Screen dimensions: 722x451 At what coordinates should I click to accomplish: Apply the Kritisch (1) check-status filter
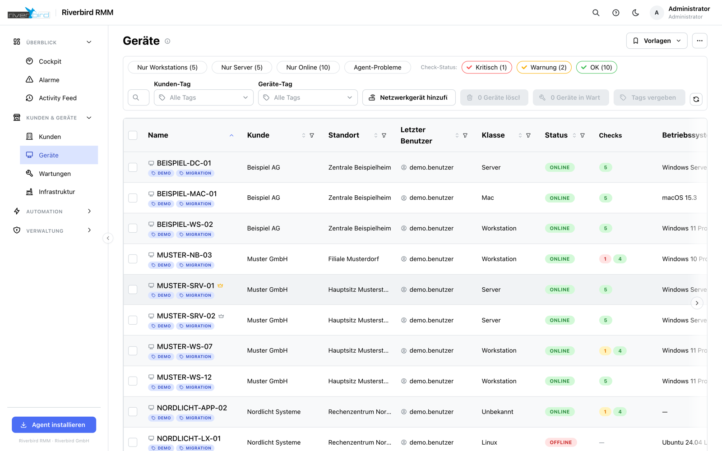[486, 67]
